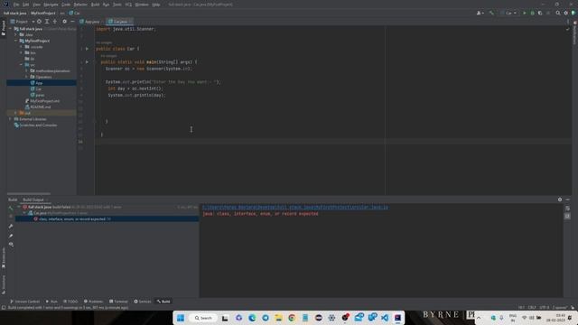The image size is (578, 325).
Task: Click the pin icon in Build panel
Action: (11, 236)
